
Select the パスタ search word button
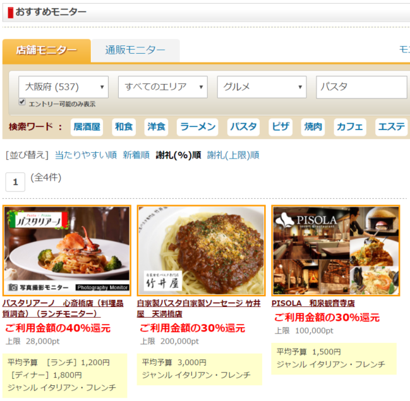click(243, 127)
